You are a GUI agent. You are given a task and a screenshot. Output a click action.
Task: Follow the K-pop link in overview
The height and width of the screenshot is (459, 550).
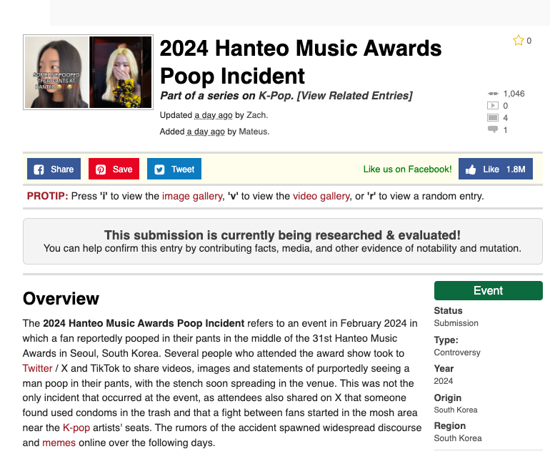76,428
